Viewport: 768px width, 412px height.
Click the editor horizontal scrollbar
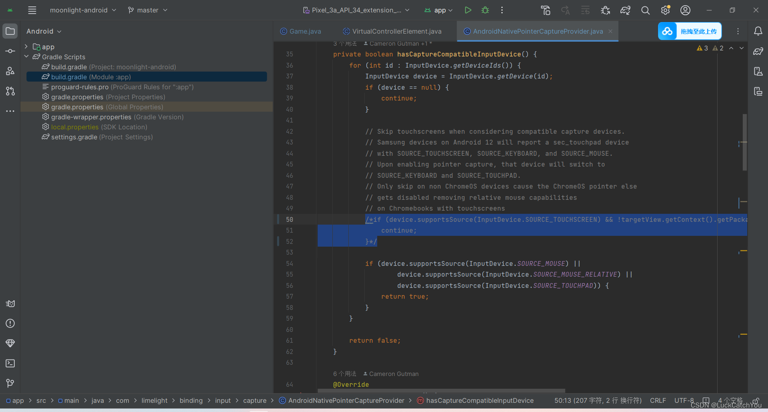[441, 390]
